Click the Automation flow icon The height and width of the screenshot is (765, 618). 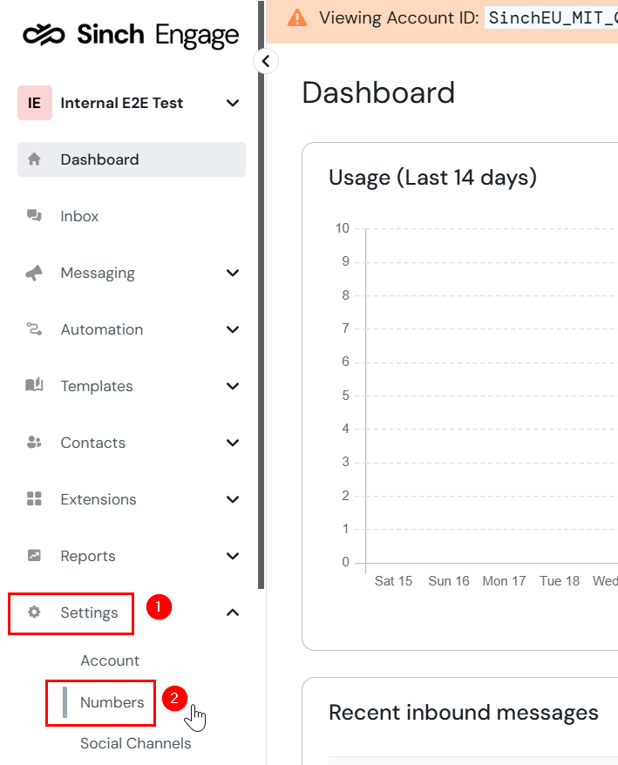point(34,329)
